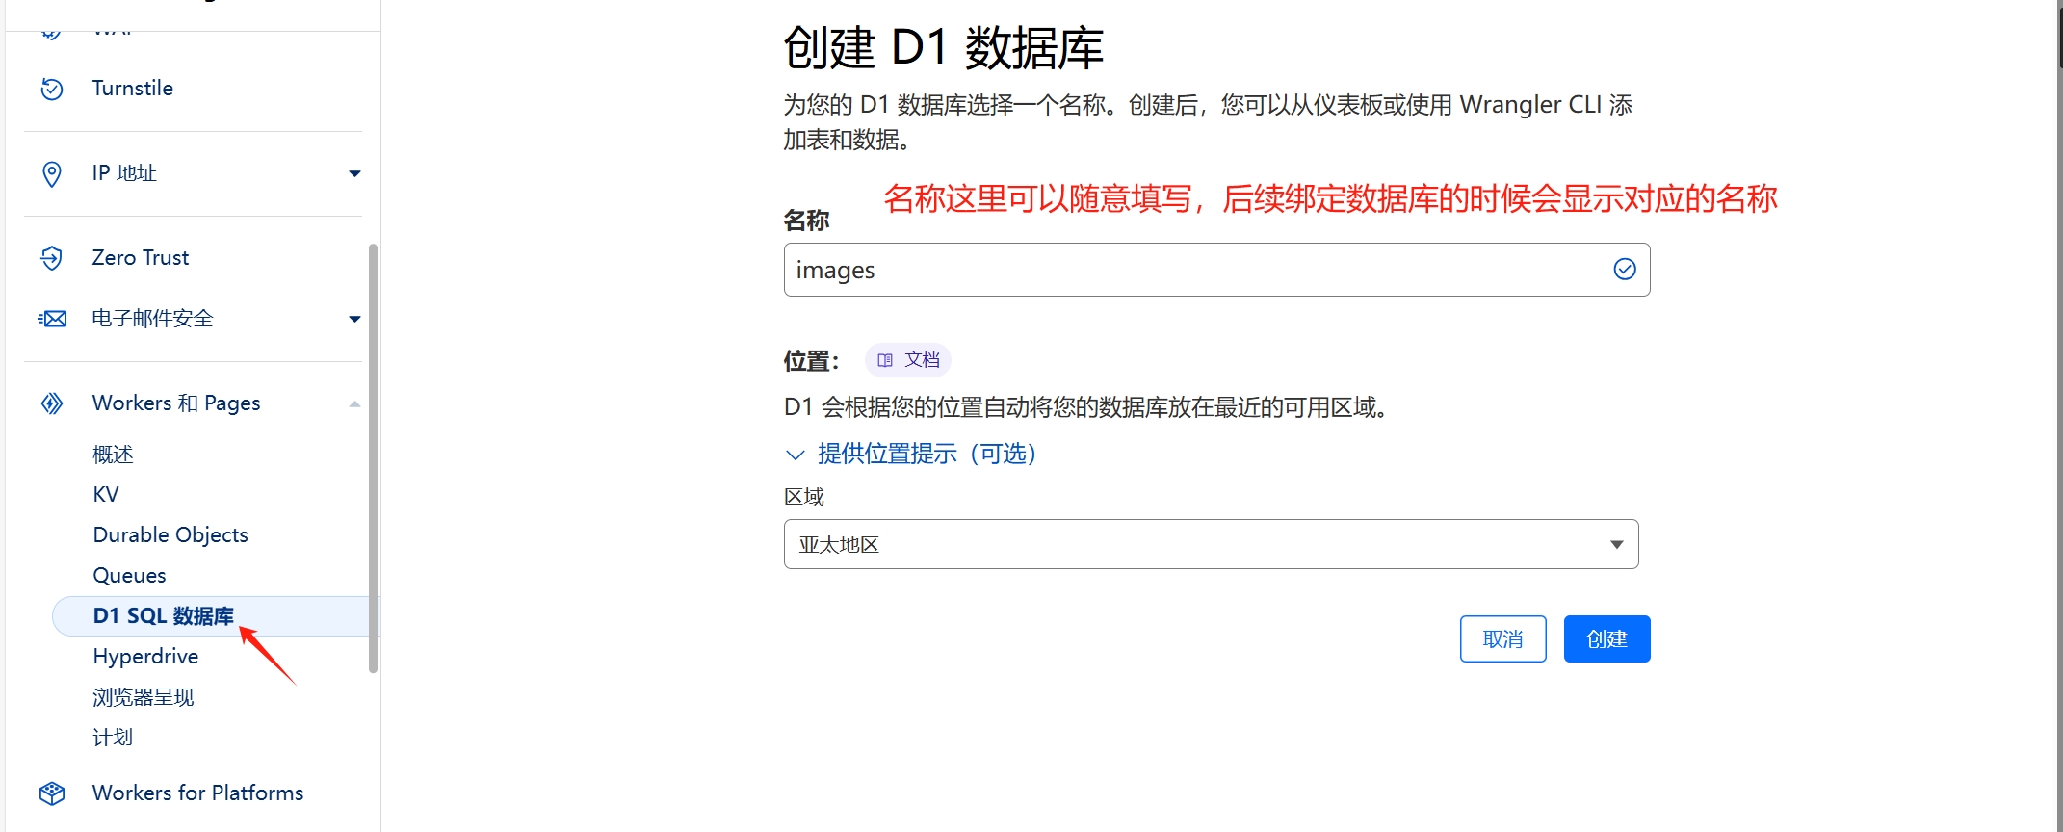The image size is (2063, 832).
Task: Click the IP address location pin icon
Action: [52, 173]
